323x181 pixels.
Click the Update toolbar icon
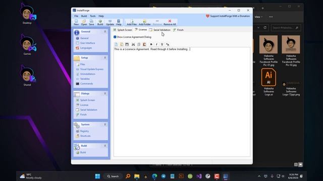pos(110,22)
